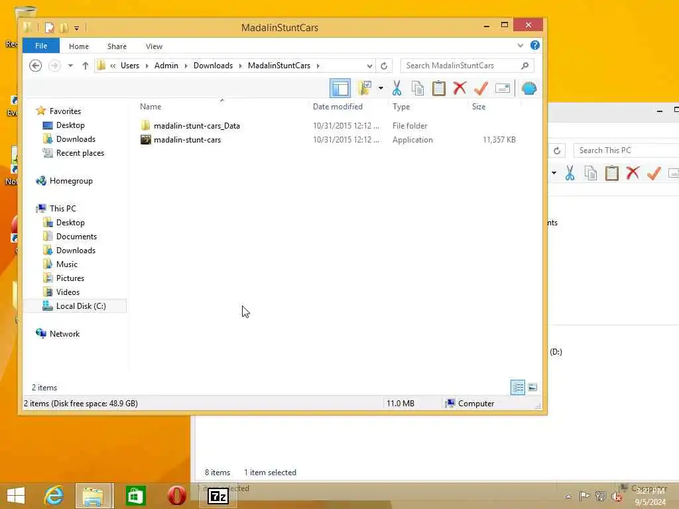The image size is (679, 509).
Task: Open the File menu
Action: [41, 46]
